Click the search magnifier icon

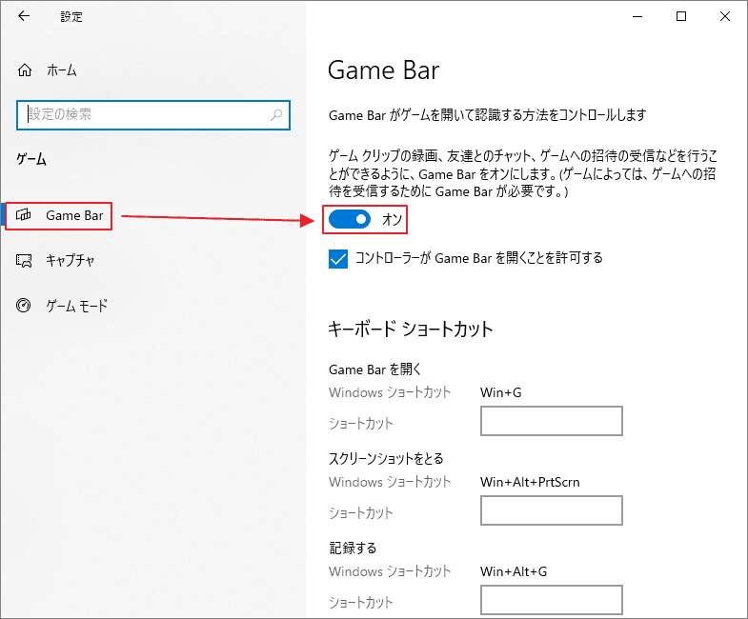point(276,114)
